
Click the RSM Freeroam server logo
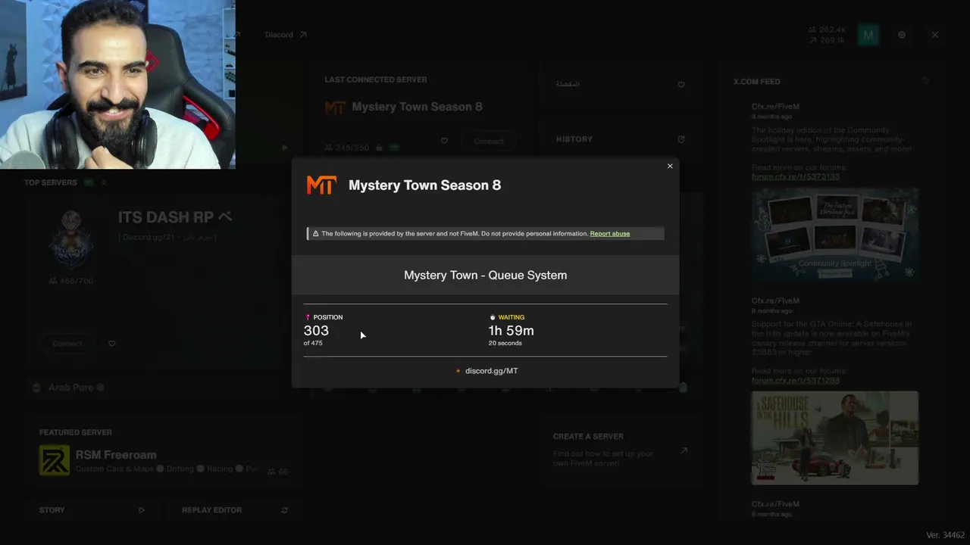55,461
